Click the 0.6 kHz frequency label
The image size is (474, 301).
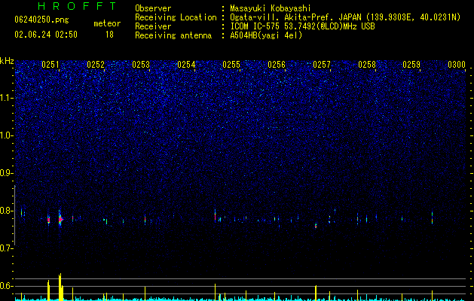tap(7, 286)
